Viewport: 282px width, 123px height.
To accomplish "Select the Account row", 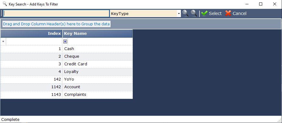I will [67, 87].
